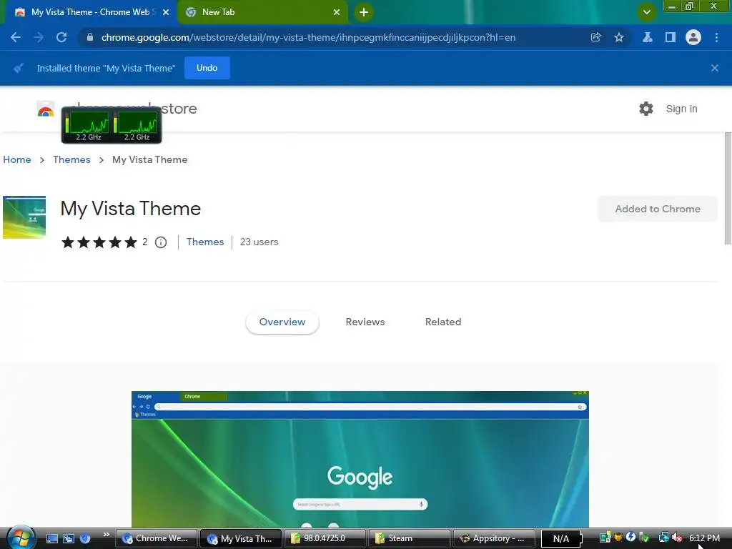
Task: Click the Sign in link
Action: pyautogui.click(x=681, y=109)
